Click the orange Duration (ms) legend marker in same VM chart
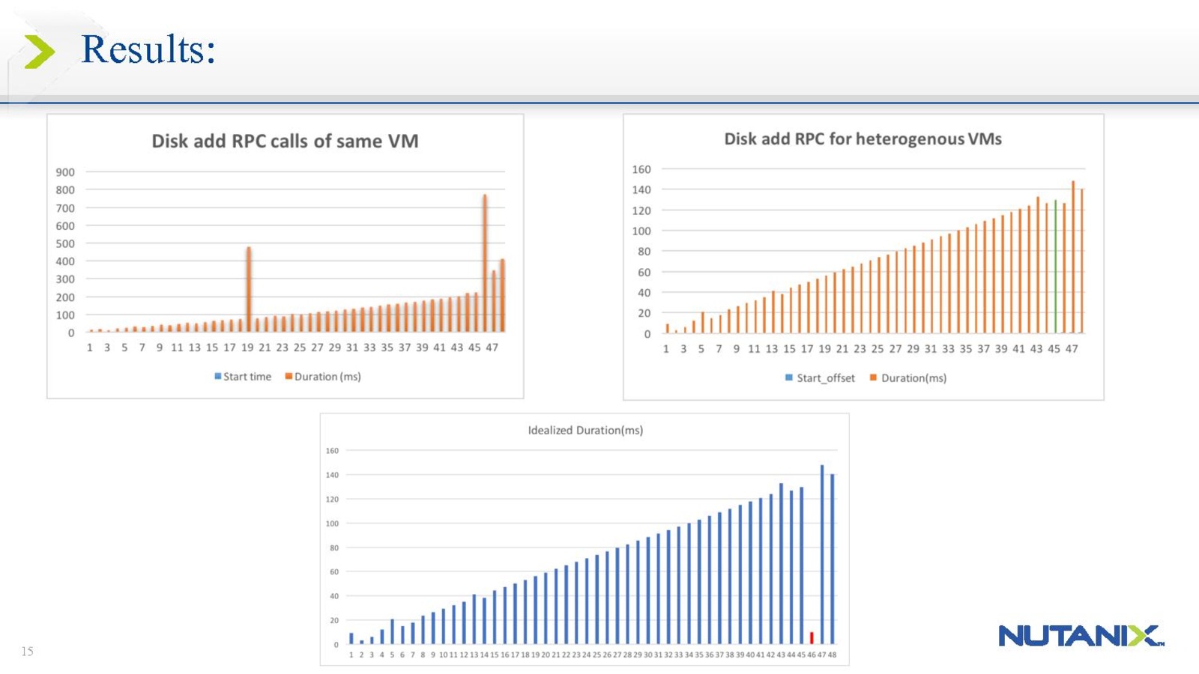Image resolution: width=1199 pixels, height=674 pixels. tap(289, 376)
